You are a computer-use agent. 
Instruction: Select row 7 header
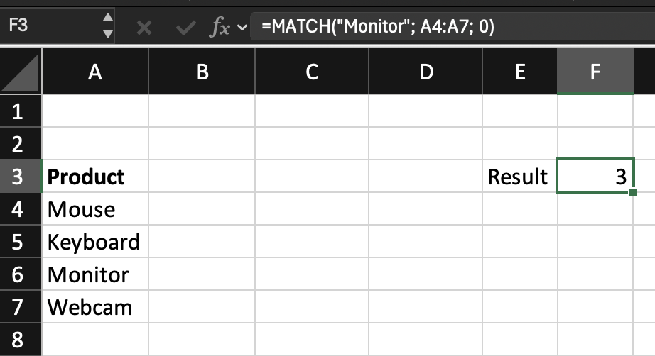(x=18, y=308)
